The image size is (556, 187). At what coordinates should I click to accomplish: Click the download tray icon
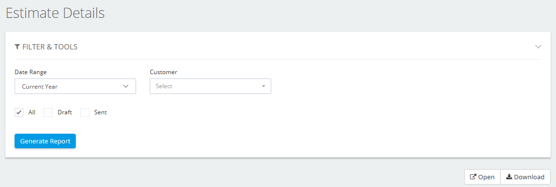(509, 177)
